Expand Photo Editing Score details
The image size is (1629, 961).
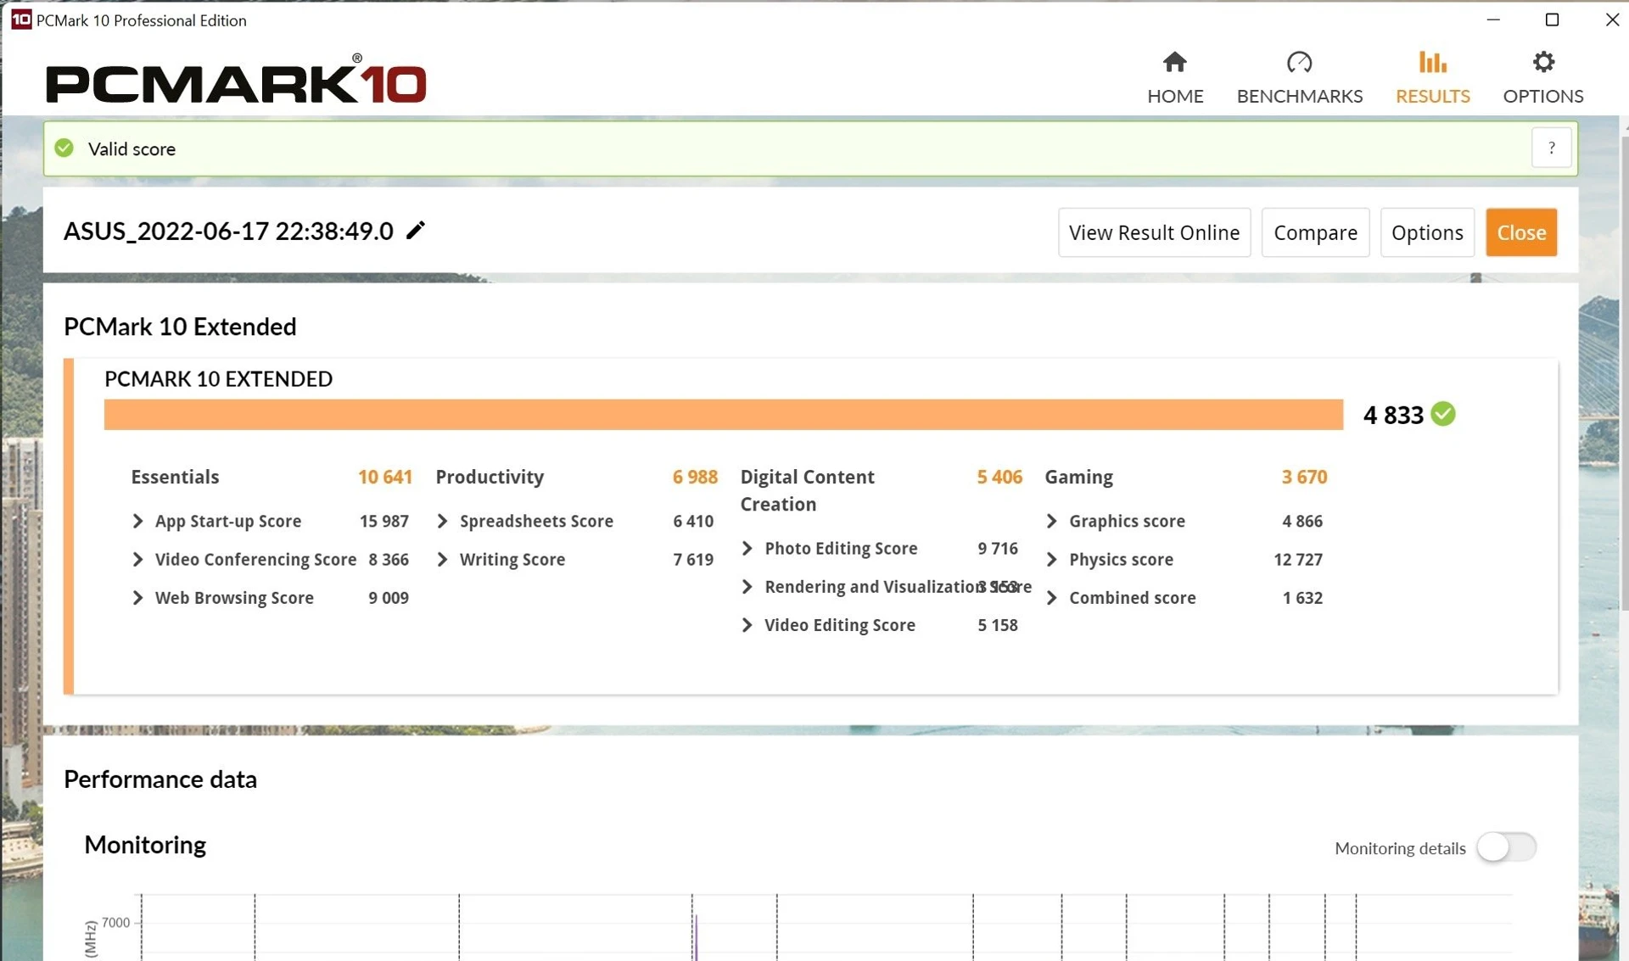[747, 548]
